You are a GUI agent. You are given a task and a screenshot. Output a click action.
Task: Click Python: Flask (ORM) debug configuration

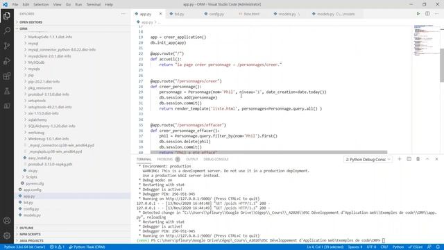click(87, 247)
